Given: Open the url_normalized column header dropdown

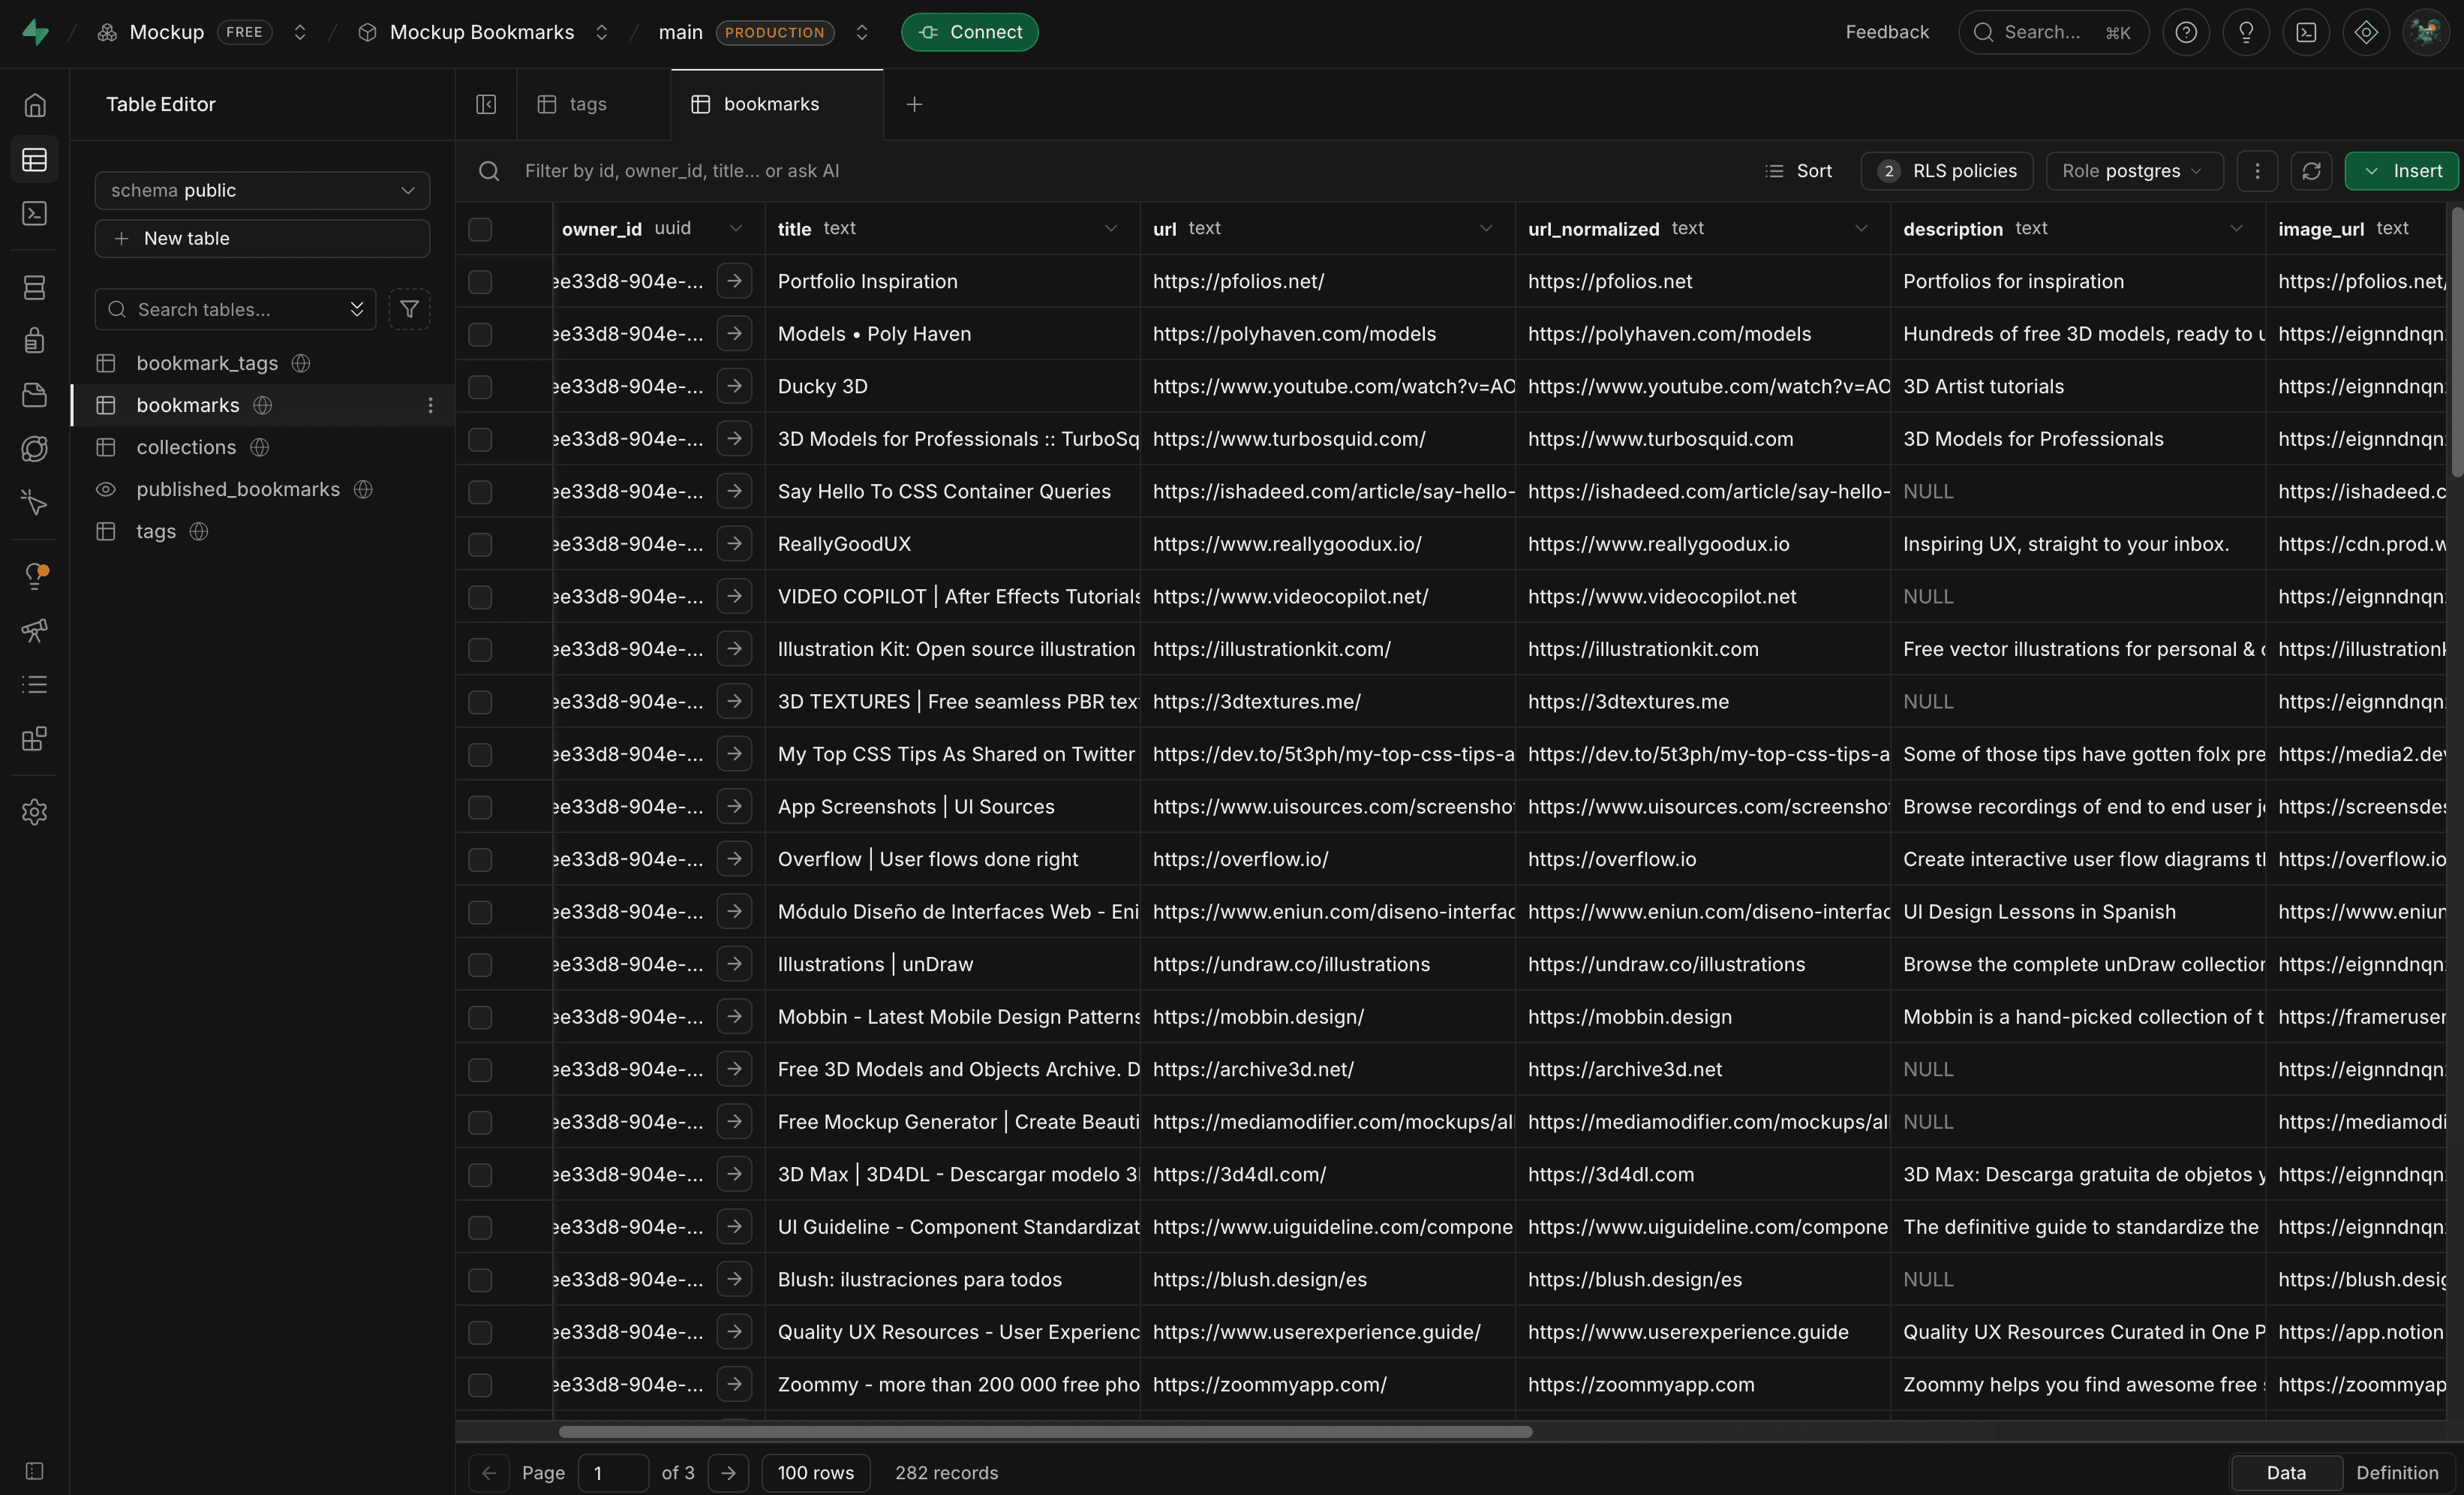Looking at the screenshot, I should (1861, 229).
